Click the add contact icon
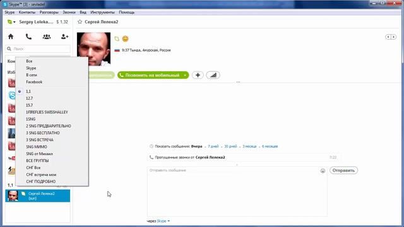Screen dimensions: 404x227 [x=64, y=37]
